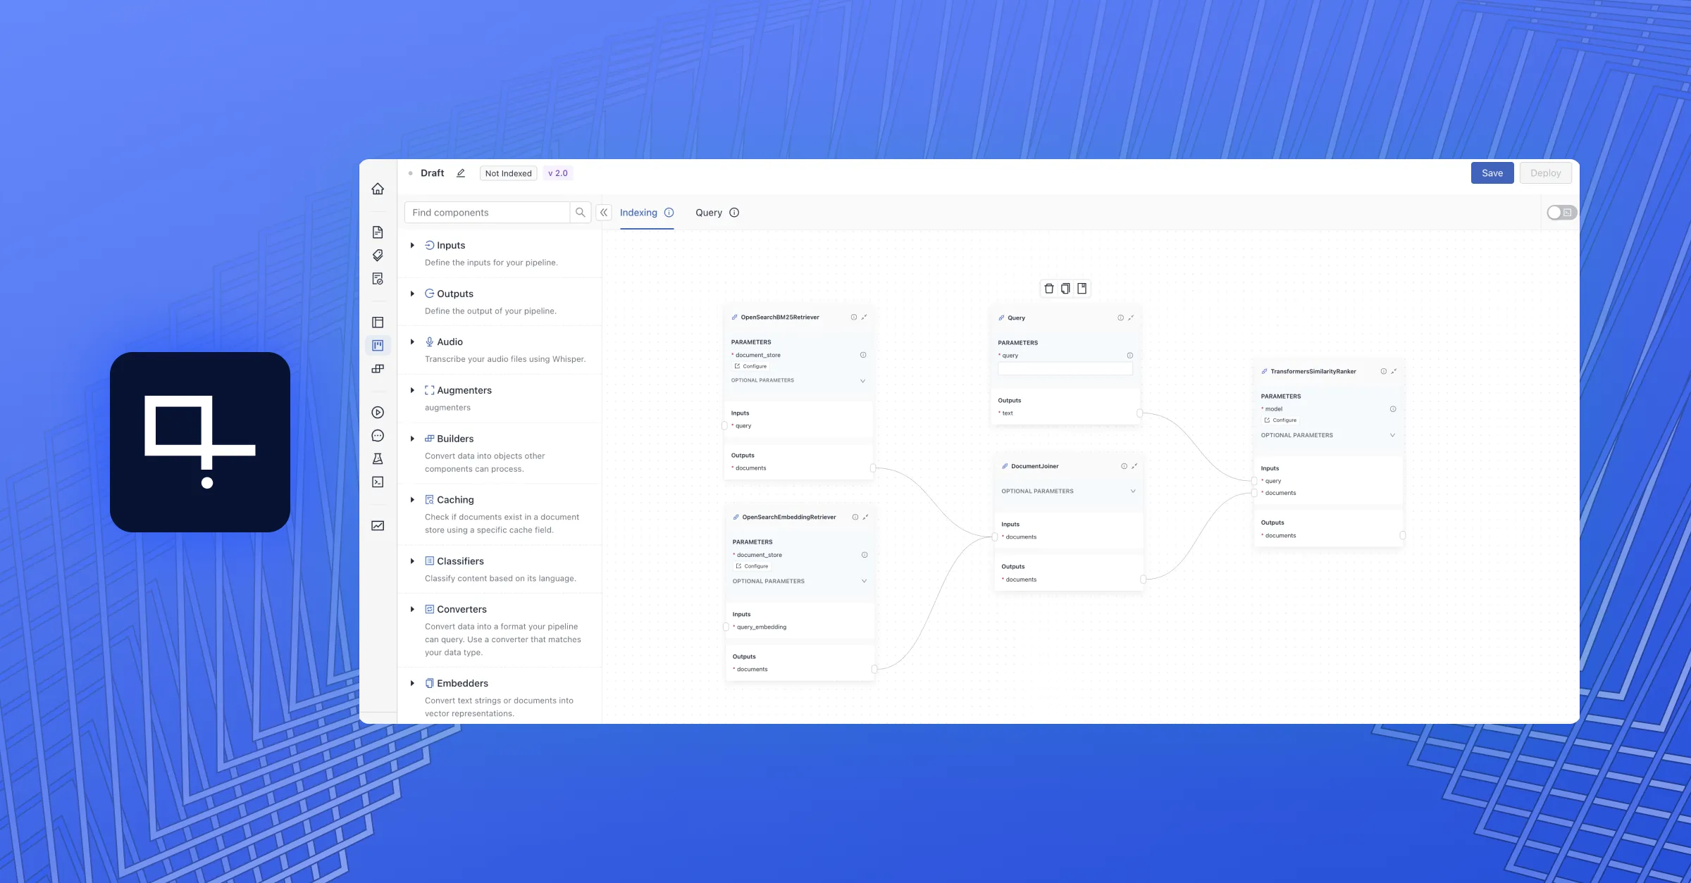The height and width of the screenshot is (883, 1691).
Task: Click the search magnifier icon
Action: click(580, 213)
